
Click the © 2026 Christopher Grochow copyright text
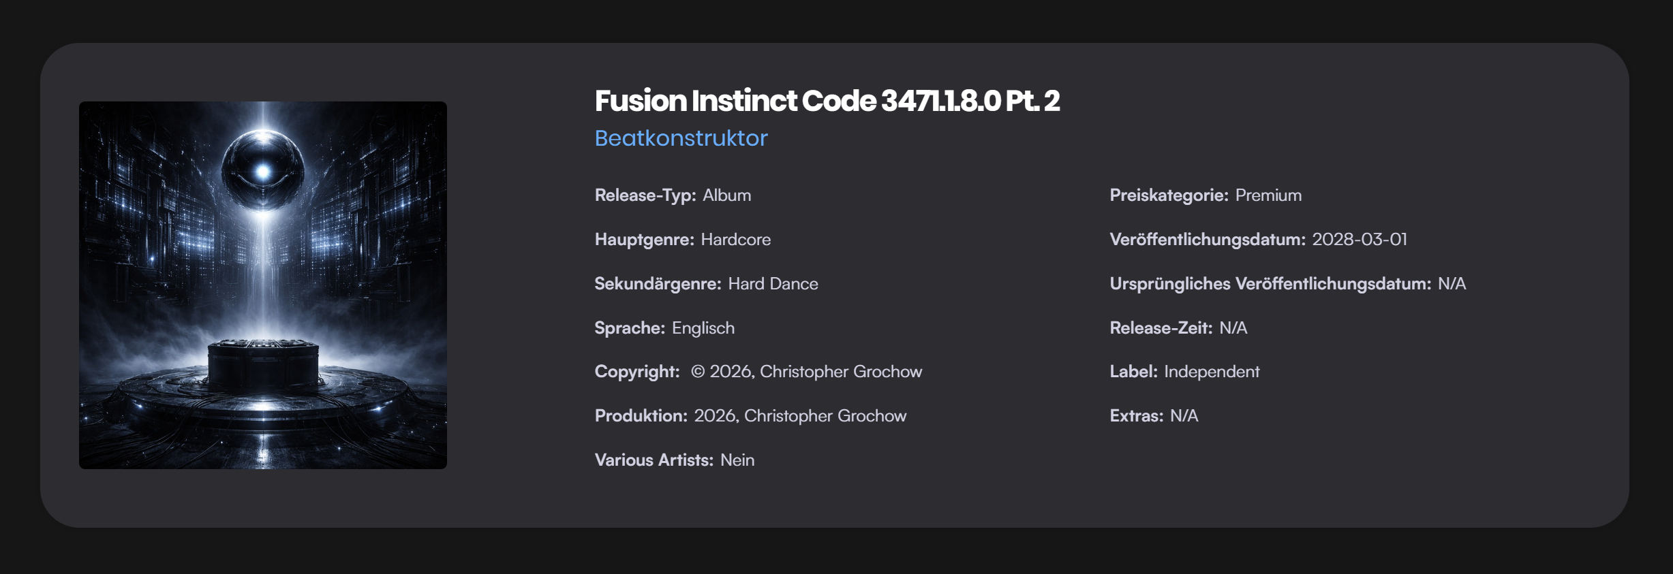tap(806, 372)
